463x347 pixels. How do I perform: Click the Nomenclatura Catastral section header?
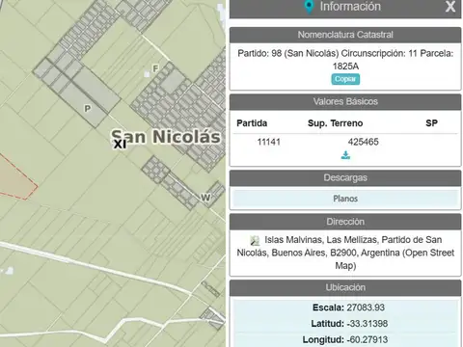[x=345, y=35]
